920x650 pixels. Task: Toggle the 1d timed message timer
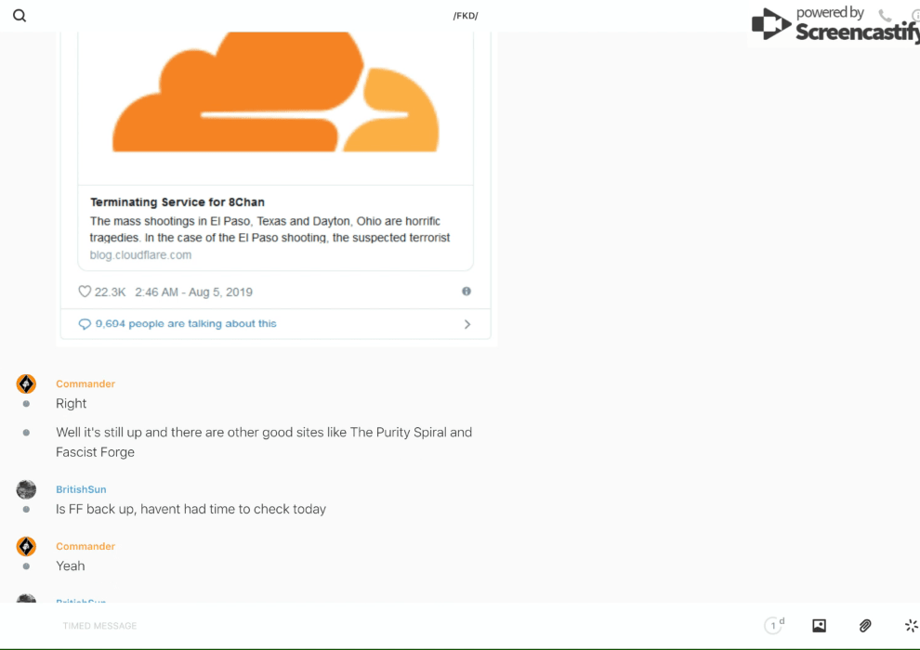tap(774, 626)
